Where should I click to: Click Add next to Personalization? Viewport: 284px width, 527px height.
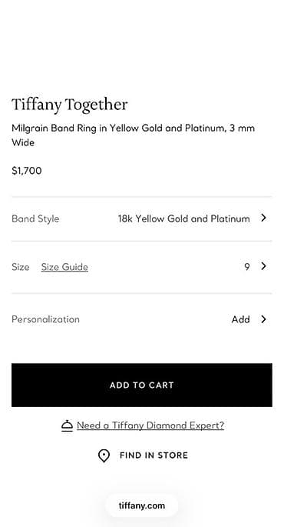click(x=240, y=319)
